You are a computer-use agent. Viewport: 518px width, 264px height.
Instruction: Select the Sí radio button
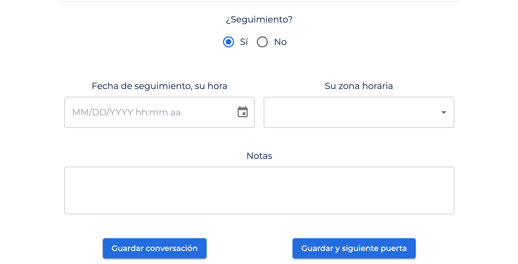[x=229, y=42]
